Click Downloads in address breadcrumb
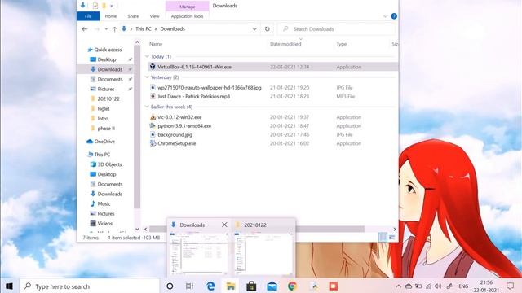 click(x=172, y=29)
